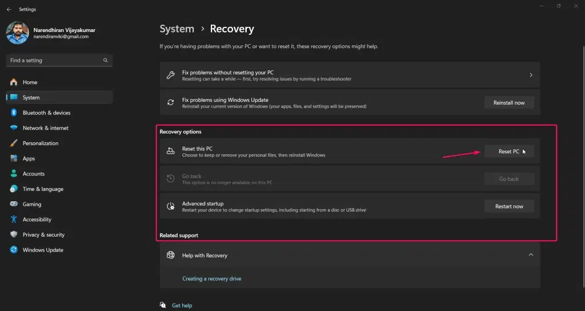Click the Reset PC button
The height and width of the screenshot is (311, 585).
pyautogui.click(x=509, y=151)
